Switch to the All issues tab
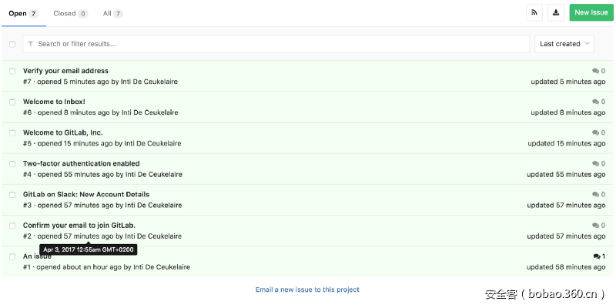 pyautogui.click(x=113, y=13)
